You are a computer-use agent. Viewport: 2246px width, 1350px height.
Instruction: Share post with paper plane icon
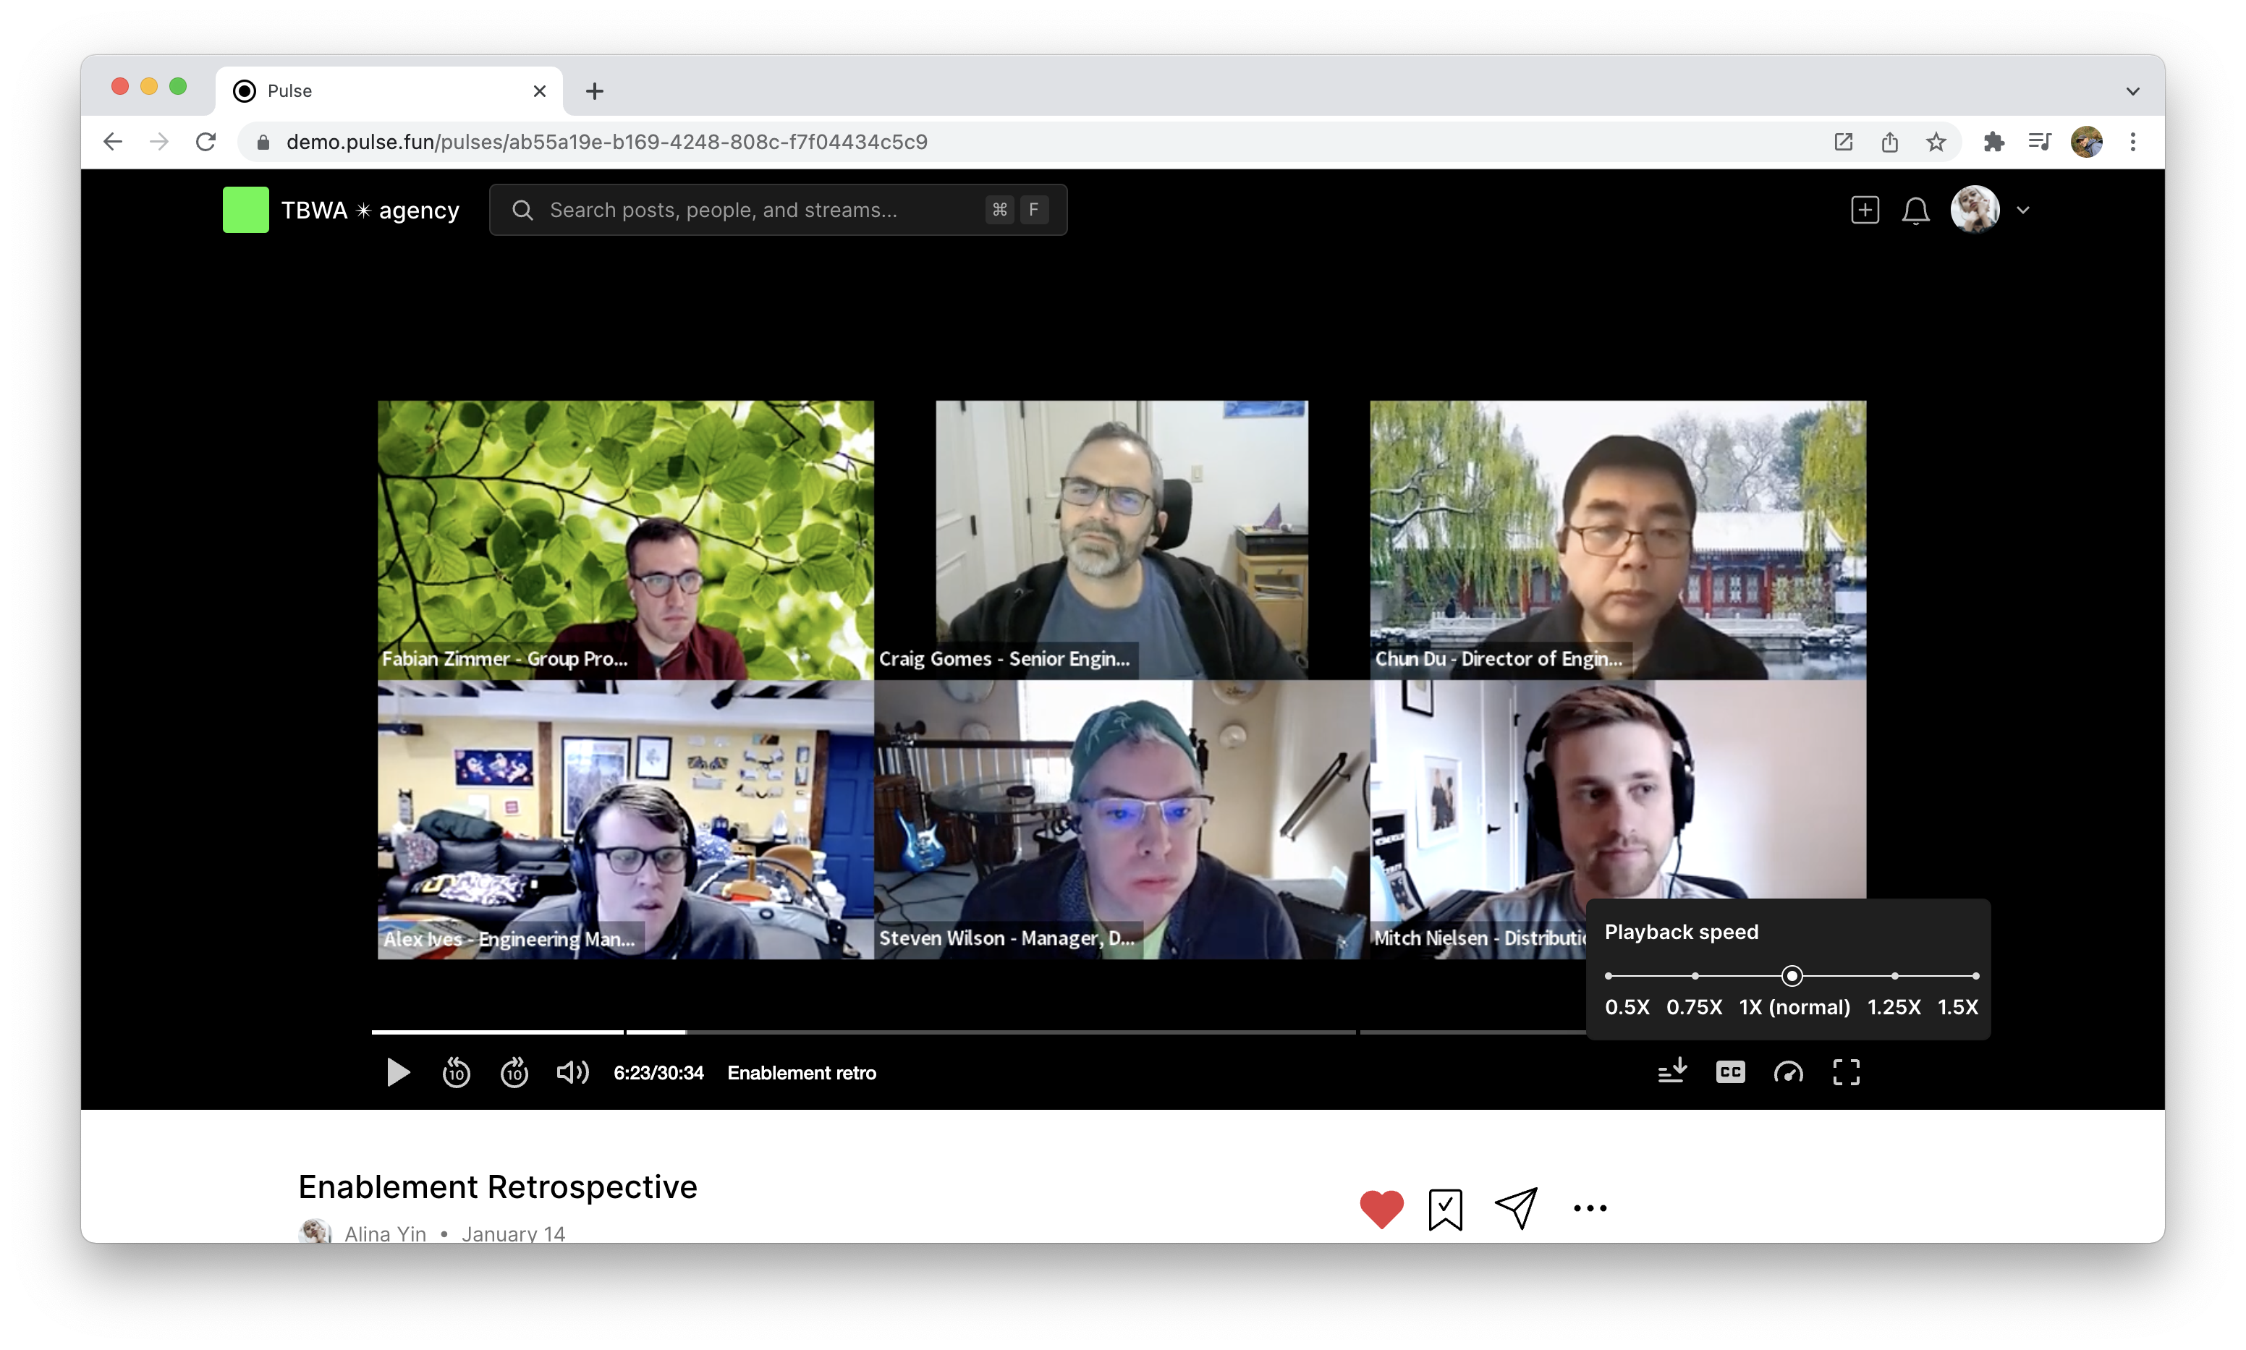point(1517,1208)
